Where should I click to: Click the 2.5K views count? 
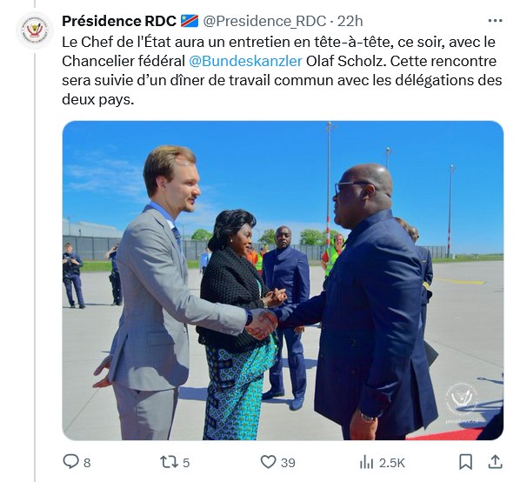tap(392, 463)
